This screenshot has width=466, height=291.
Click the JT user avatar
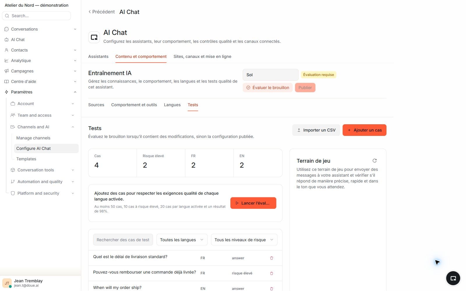pos(7,283)
